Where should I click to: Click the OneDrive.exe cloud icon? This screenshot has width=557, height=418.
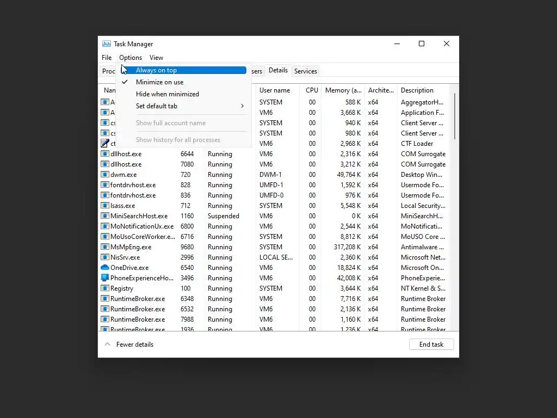pyautogui.click(x=105, y=267)
